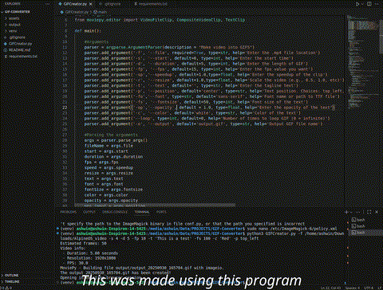The image size is (383, 290).
Task: Click 'speed = args.speedup' line
Action: 109,167
